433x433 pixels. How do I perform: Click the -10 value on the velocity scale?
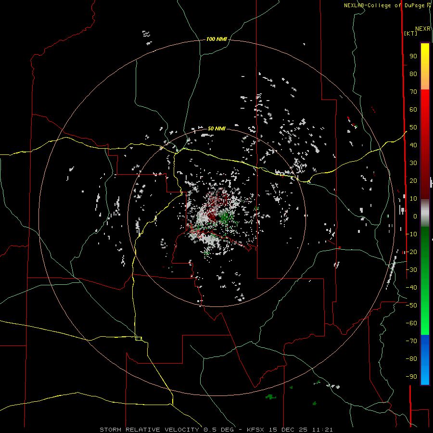[411, 234]
